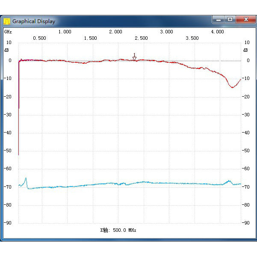Click the Graphical Display window icon
The height and width of the screenshot is (257, 257).
pyautogui.click(x=7, y=21)
